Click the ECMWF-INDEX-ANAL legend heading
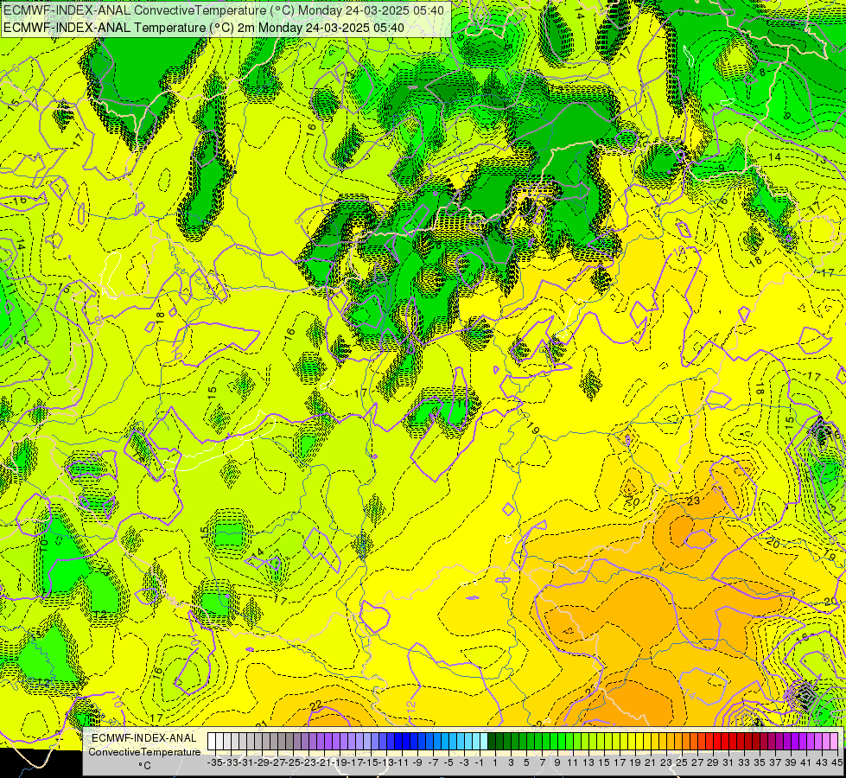Image resolution: width=846 pixels, height=778 pixels. click(x=144, y=738)
